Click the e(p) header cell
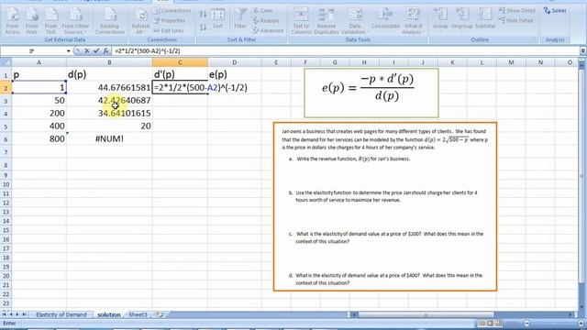The width and height of the screenshot is (587, 330). [235, 74]
